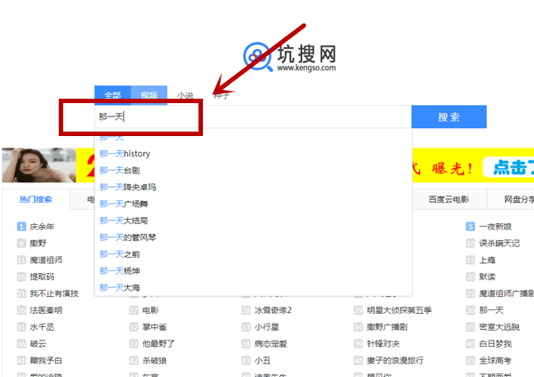Viewport: 534px width, 377px height.
Task: Open hot search 破云
Action: coord(38,343)
